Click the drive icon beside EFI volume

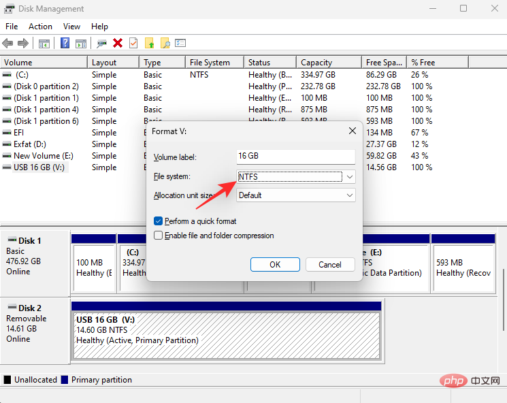7,133
